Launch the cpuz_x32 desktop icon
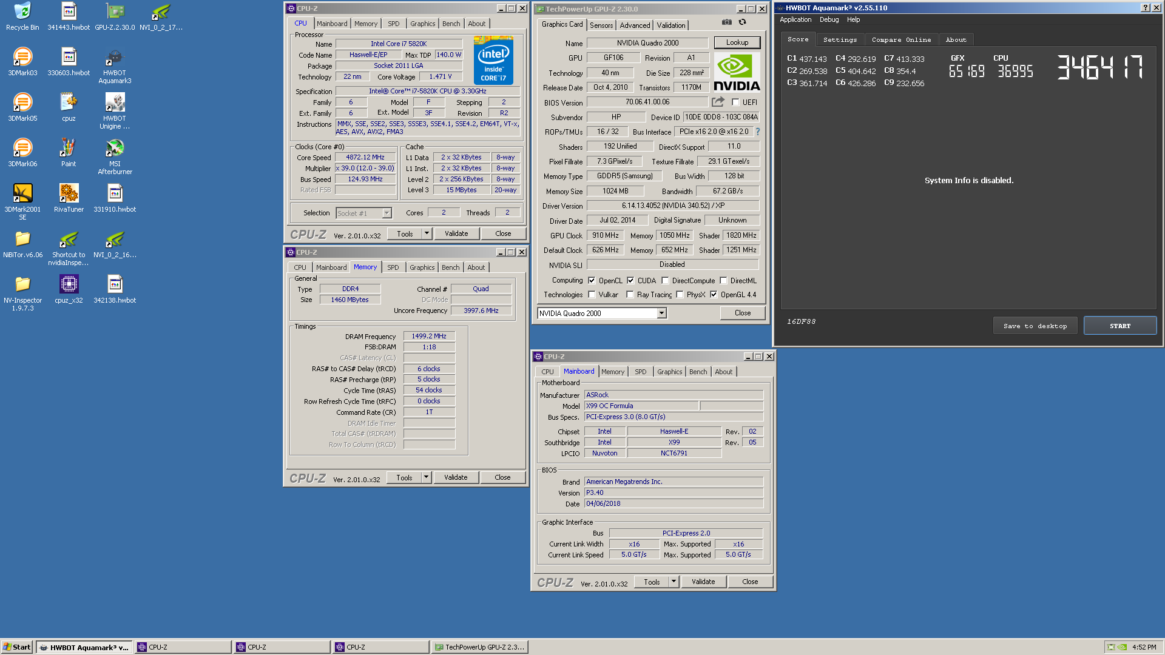Viewport: 1165px width, 655px height. (69, 289)
